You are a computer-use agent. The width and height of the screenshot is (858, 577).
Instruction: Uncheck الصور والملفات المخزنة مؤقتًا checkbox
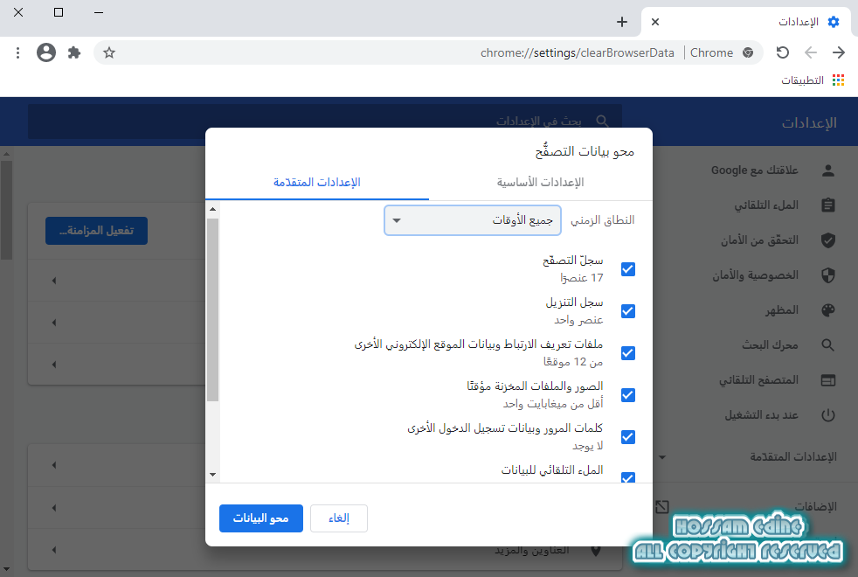[x=628, y=395]
